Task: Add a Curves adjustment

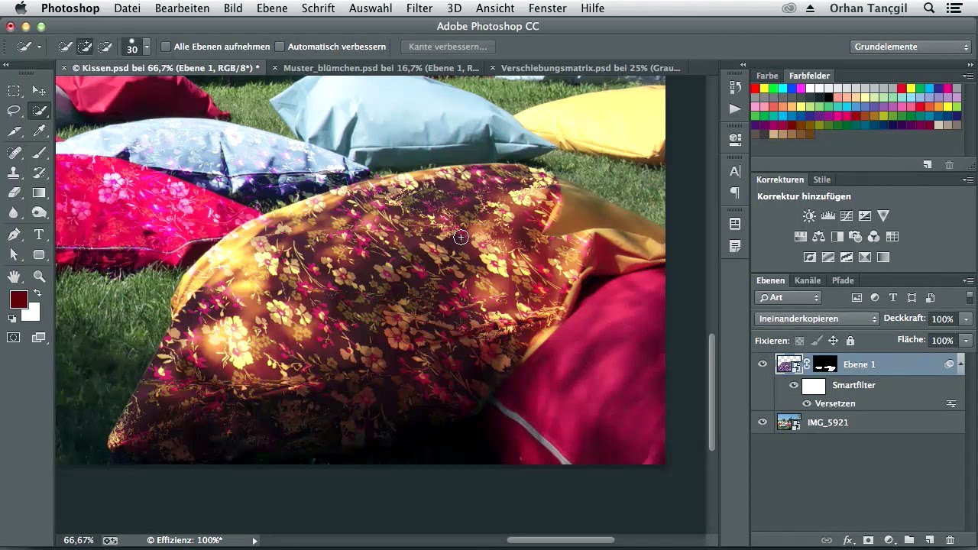Action: 847,216
